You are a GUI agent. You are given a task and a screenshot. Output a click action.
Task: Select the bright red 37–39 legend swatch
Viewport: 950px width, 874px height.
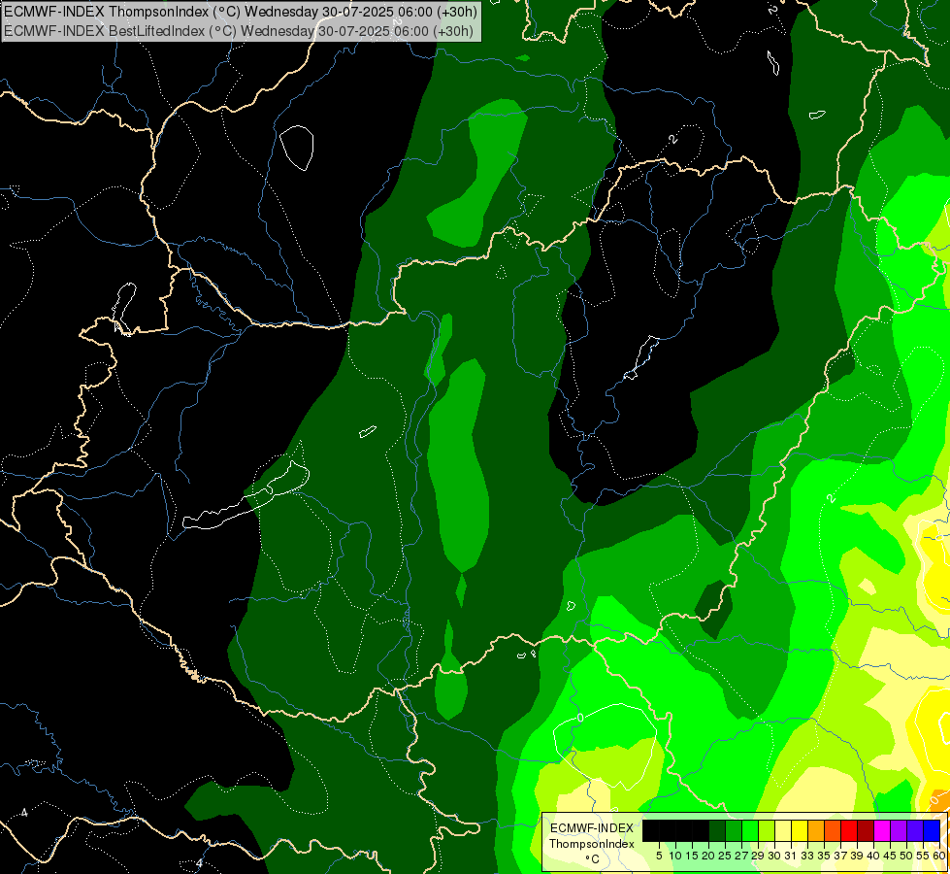point(849,830)
